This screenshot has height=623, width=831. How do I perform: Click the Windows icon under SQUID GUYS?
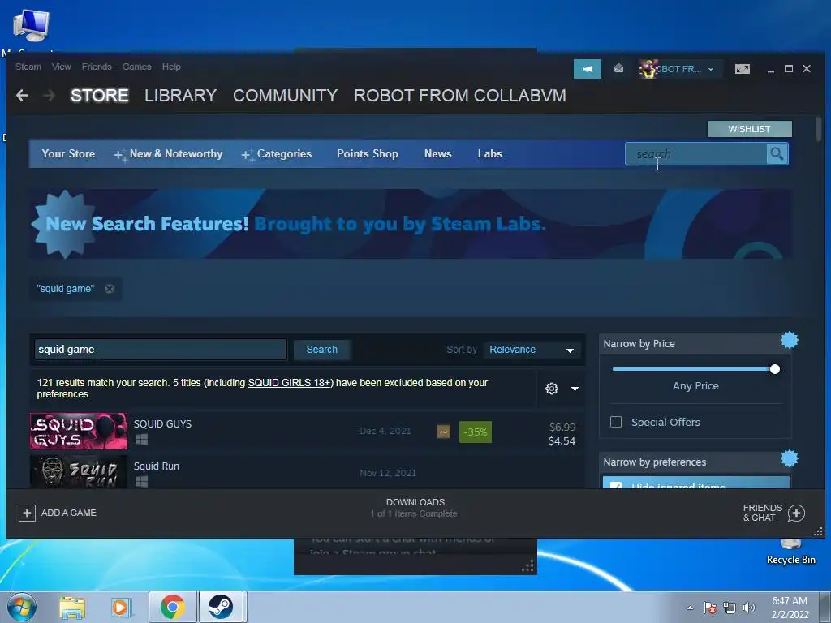141,439
